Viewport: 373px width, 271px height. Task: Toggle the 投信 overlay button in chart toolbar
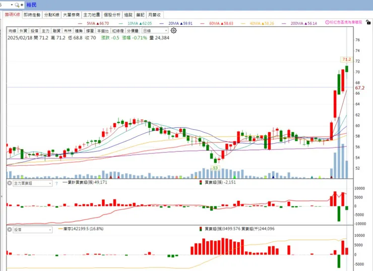click(34, 31)
